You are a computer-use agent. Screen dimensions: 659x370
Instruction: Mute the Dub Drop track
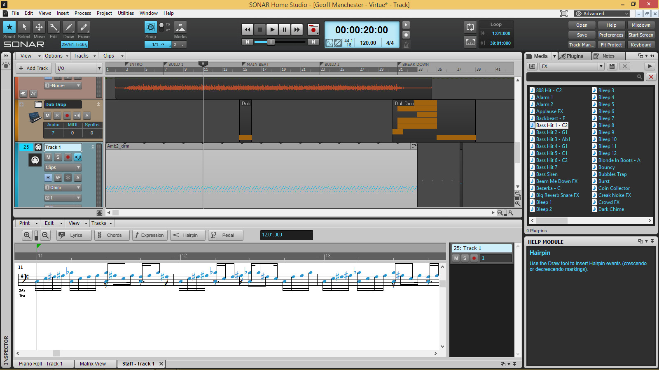click(x=47, y=116)
